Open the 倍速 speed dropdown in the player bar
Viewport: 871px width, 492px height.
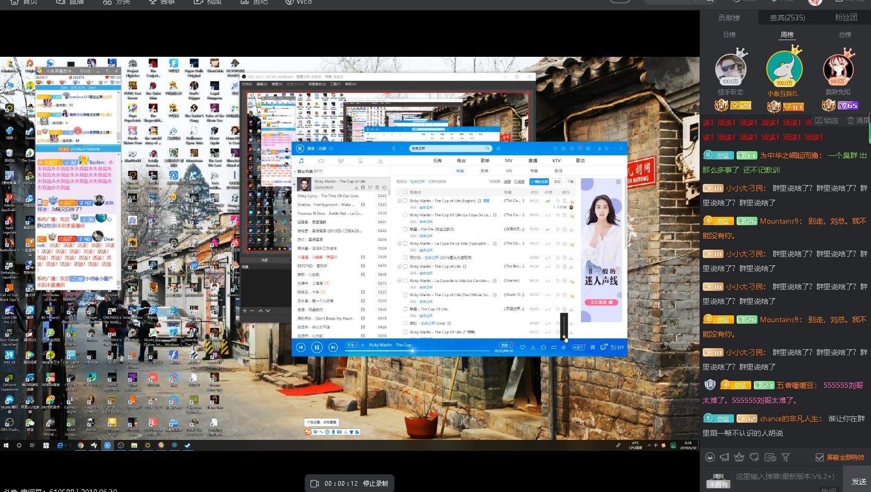506,345
